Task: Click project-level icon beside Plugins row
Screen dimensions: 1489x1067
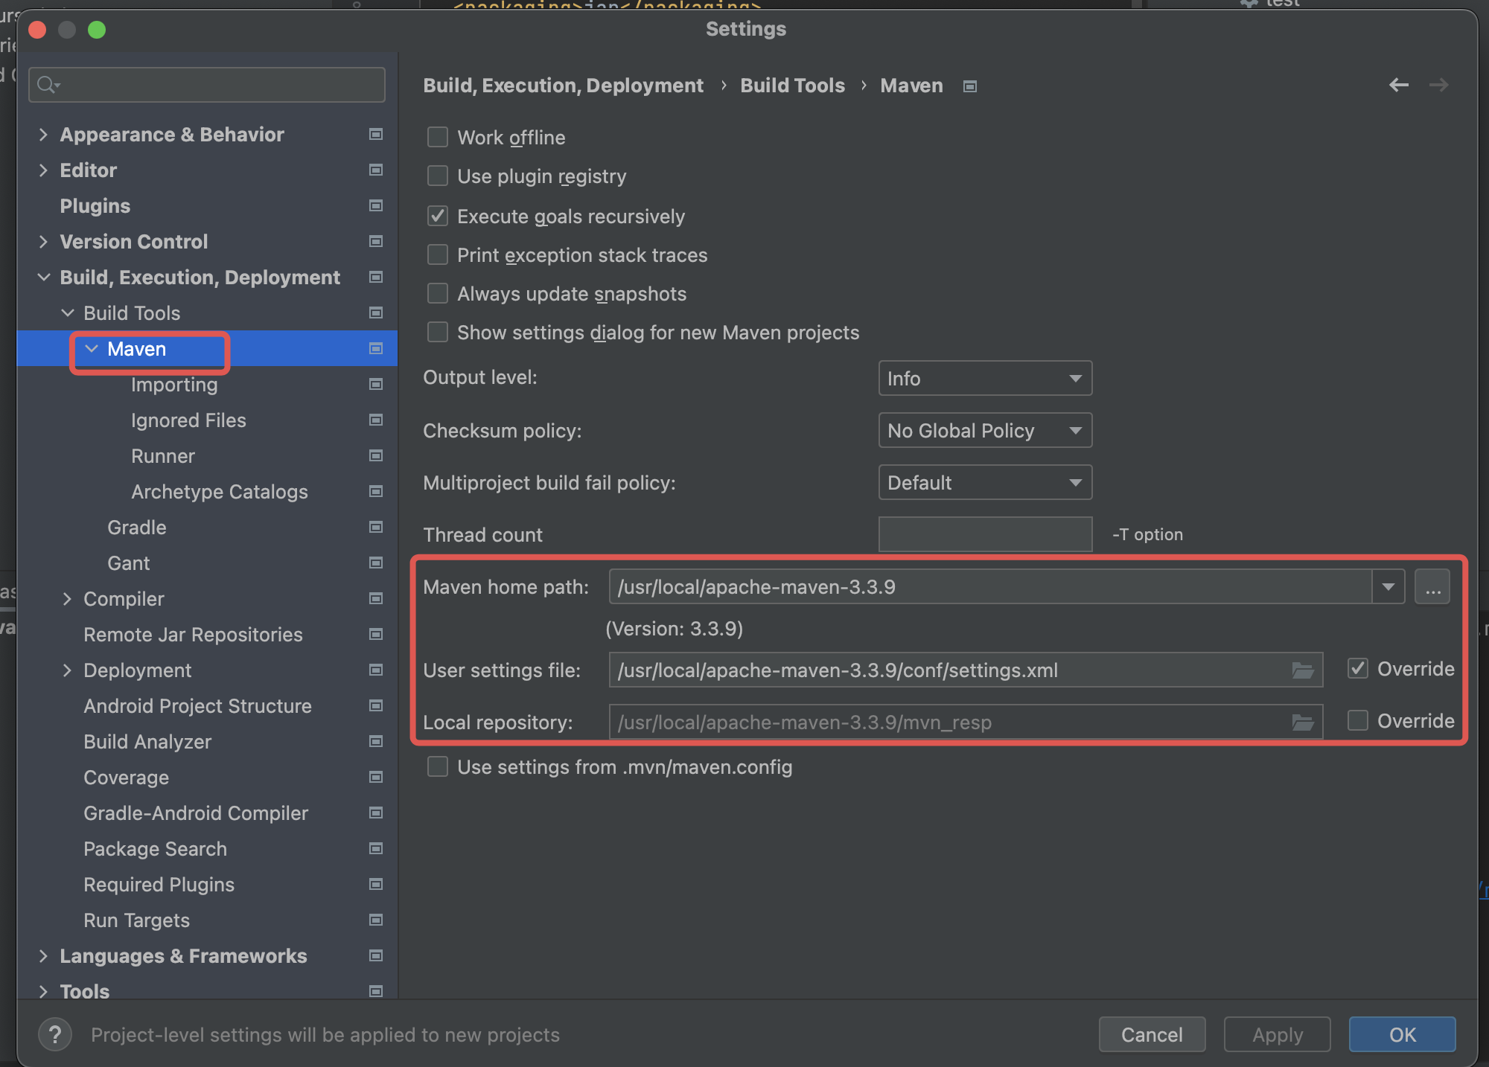Action: tap(376, 206)
